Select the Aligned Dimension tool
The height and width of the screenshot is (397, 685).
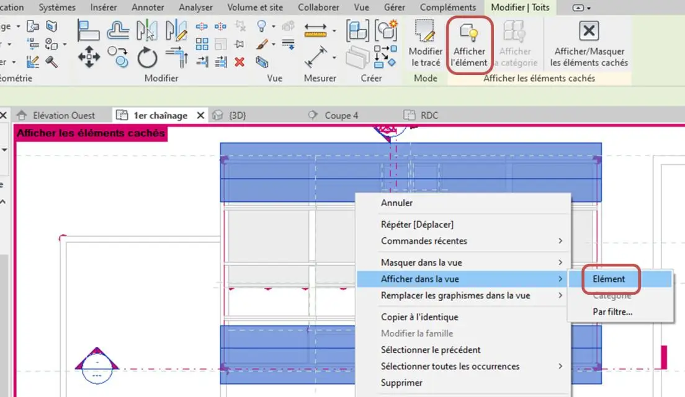tap(315, 57)
